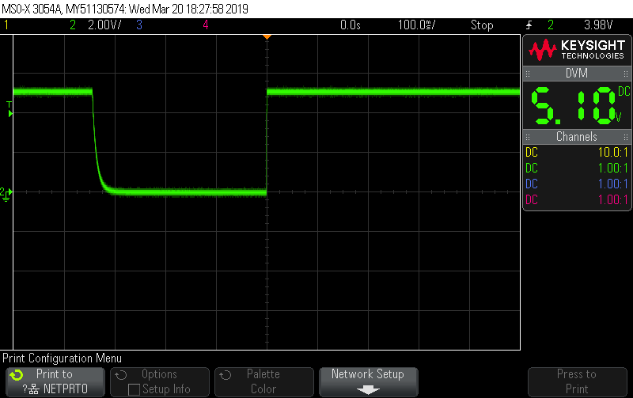Click the rising edge trigger icon
Screen dimensions: 633x398
click(529, 25)
